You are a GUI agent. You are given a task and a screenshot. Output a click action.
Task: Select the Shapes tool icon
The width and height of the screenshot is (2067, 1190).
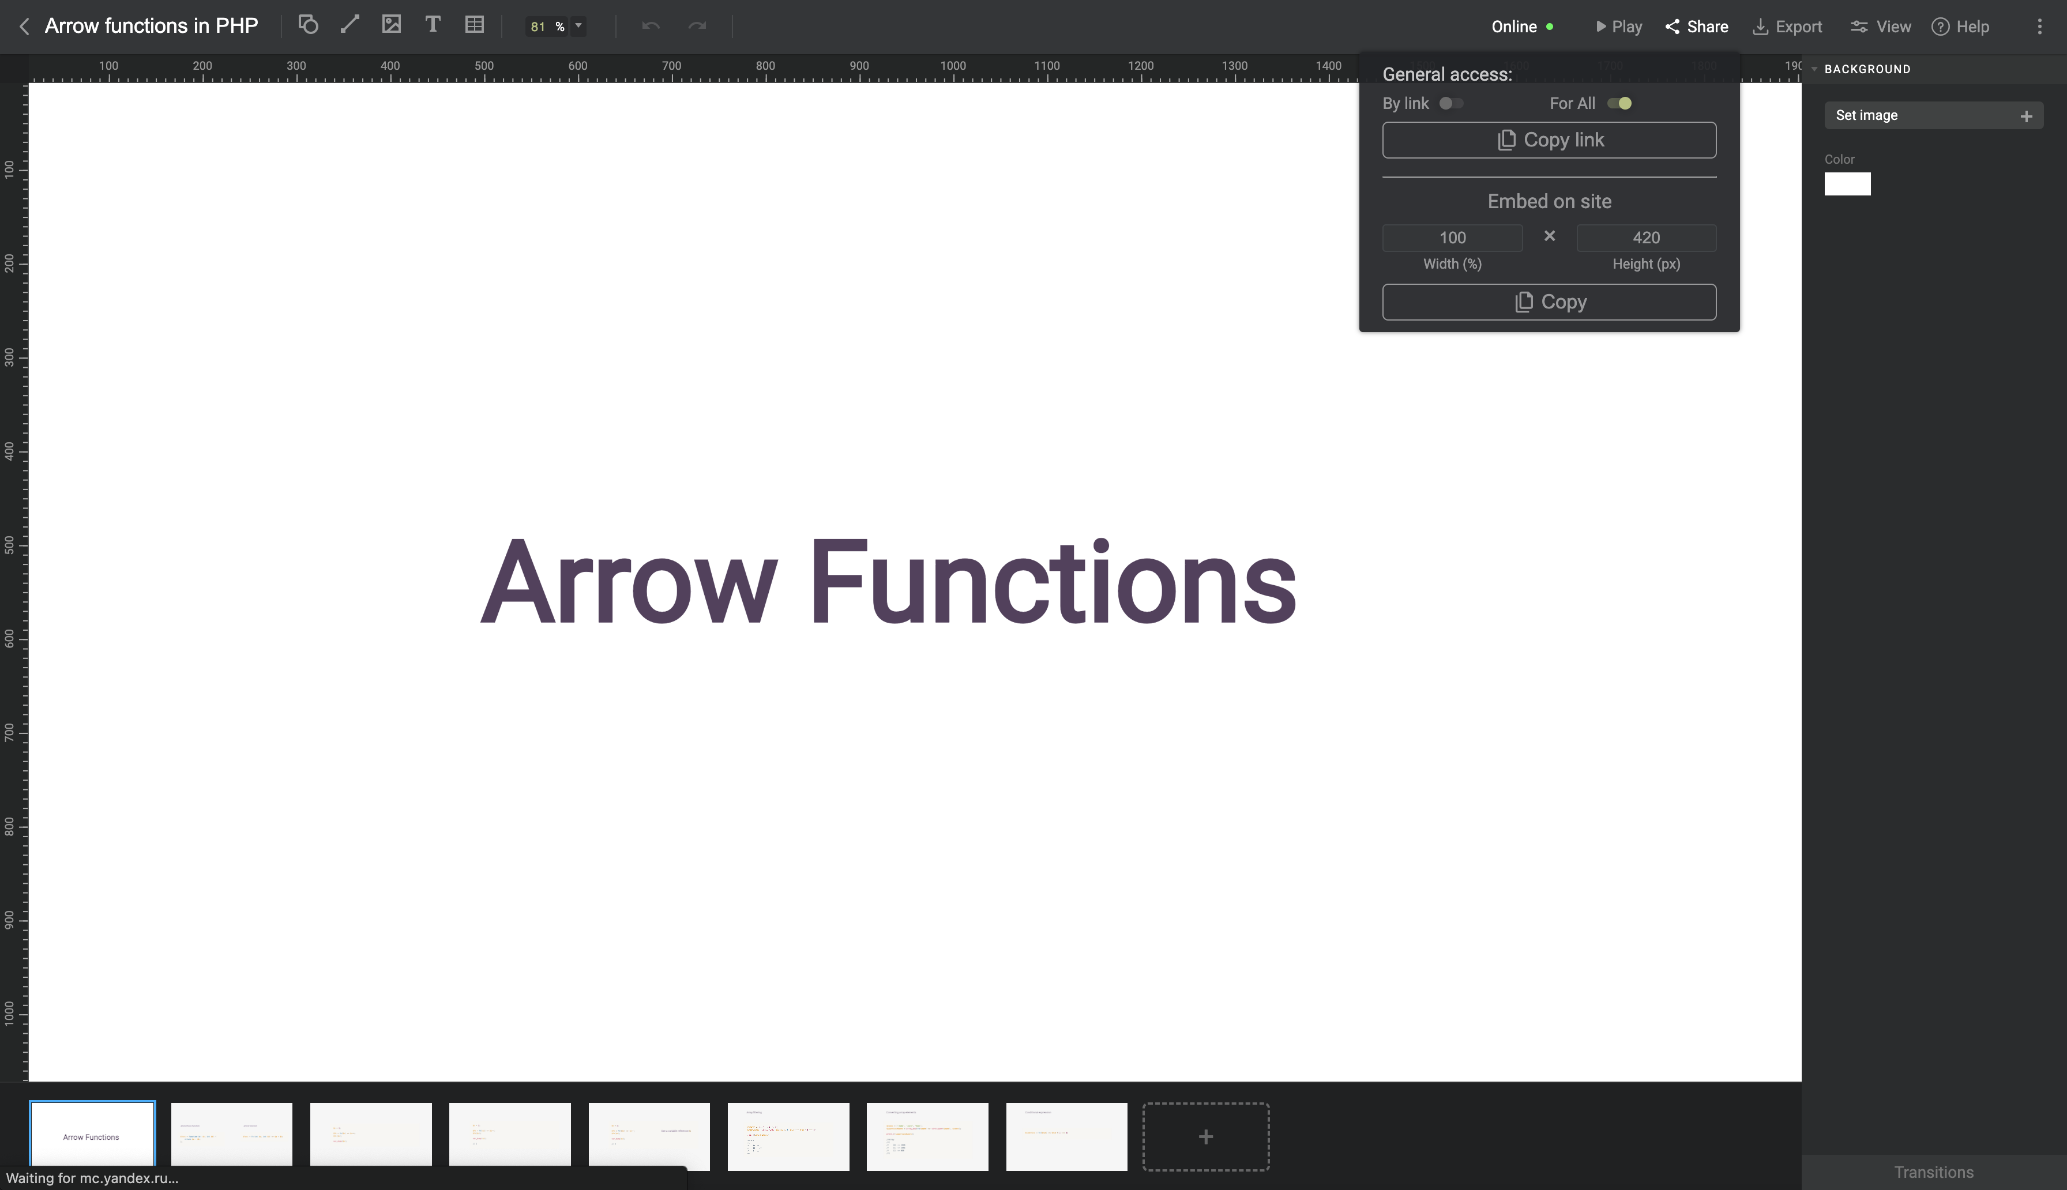(x=308, y=25)
